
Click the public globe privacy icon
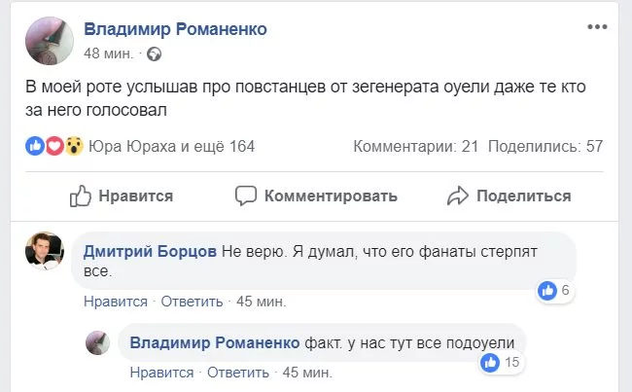(x=152, y=53)
